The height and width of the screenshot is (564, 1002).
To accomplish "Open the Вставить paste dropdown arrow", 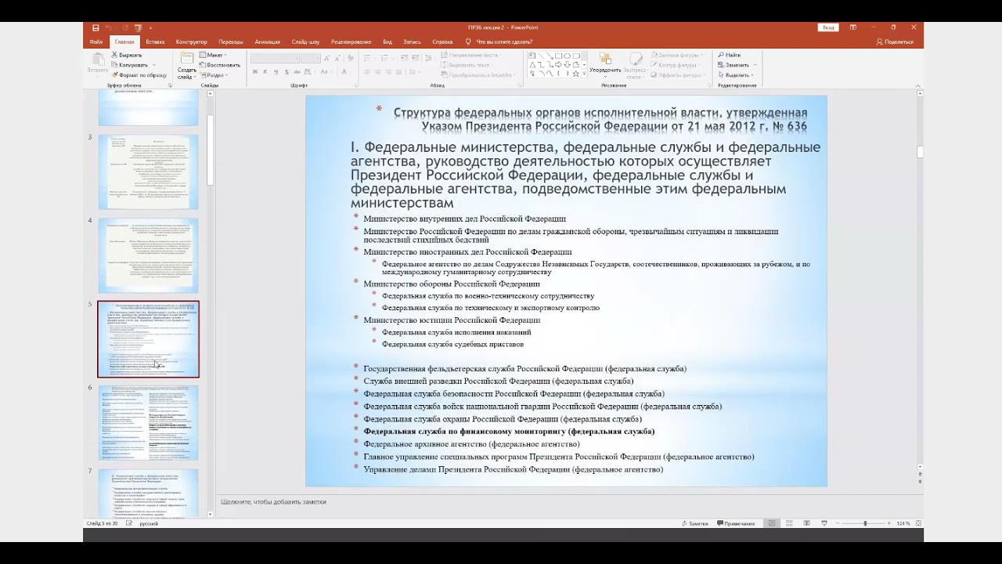I will [x=98, y=75].
